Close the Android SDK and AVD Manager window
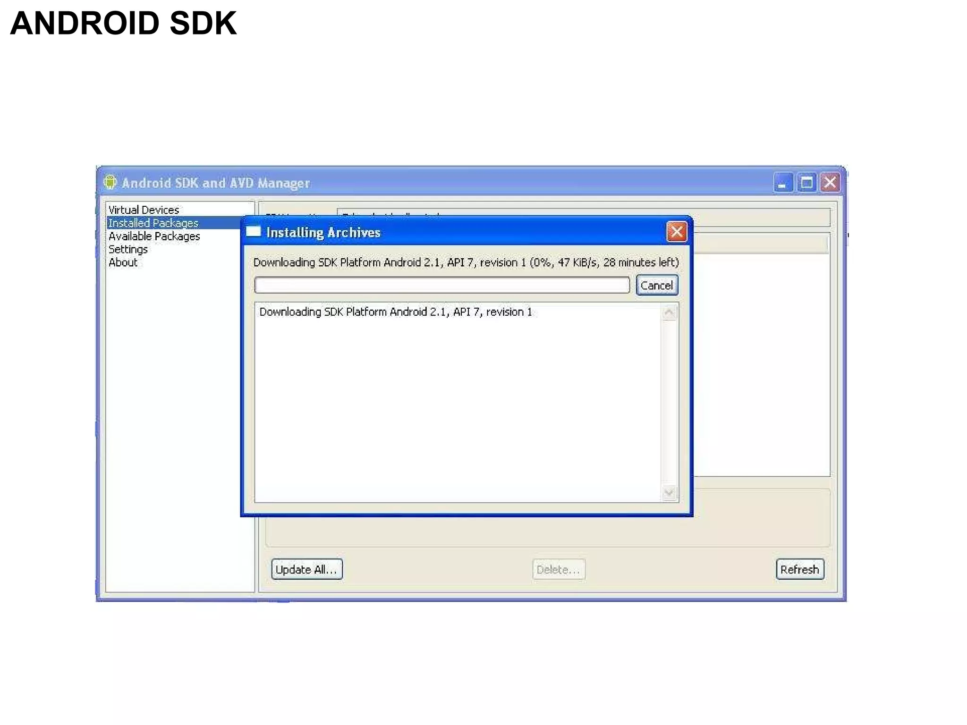967x725 pixels. [830, 182]
